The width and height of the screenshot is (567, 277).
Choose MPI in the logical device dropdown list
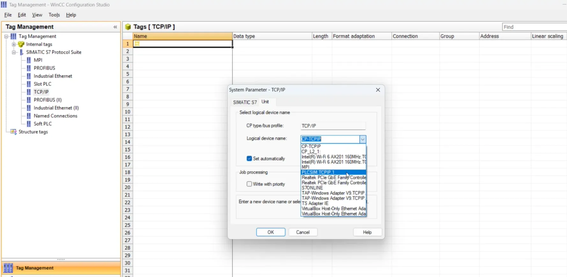click(333, 167)
